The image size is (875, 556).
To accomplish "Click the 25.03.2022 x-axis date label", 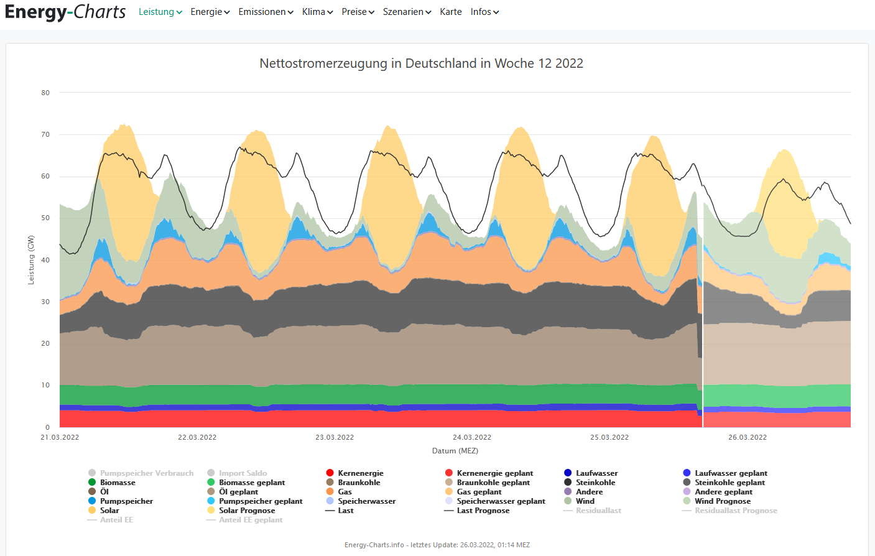I will click(609, 437).
